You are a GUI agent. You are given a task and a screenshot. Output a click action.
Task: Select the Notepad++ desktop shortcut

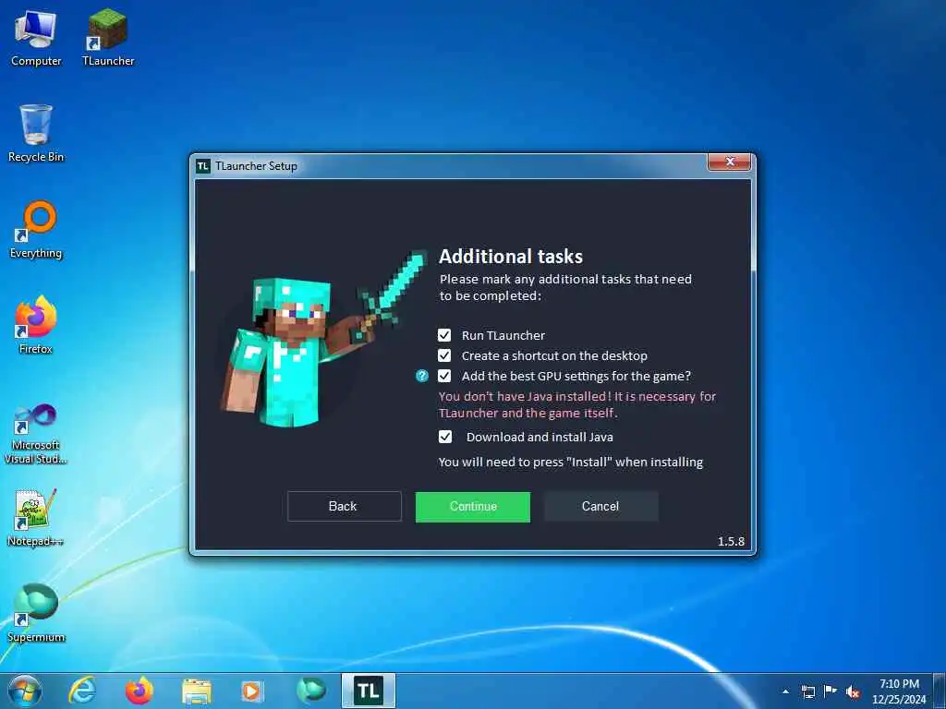(x=36, y=517)
